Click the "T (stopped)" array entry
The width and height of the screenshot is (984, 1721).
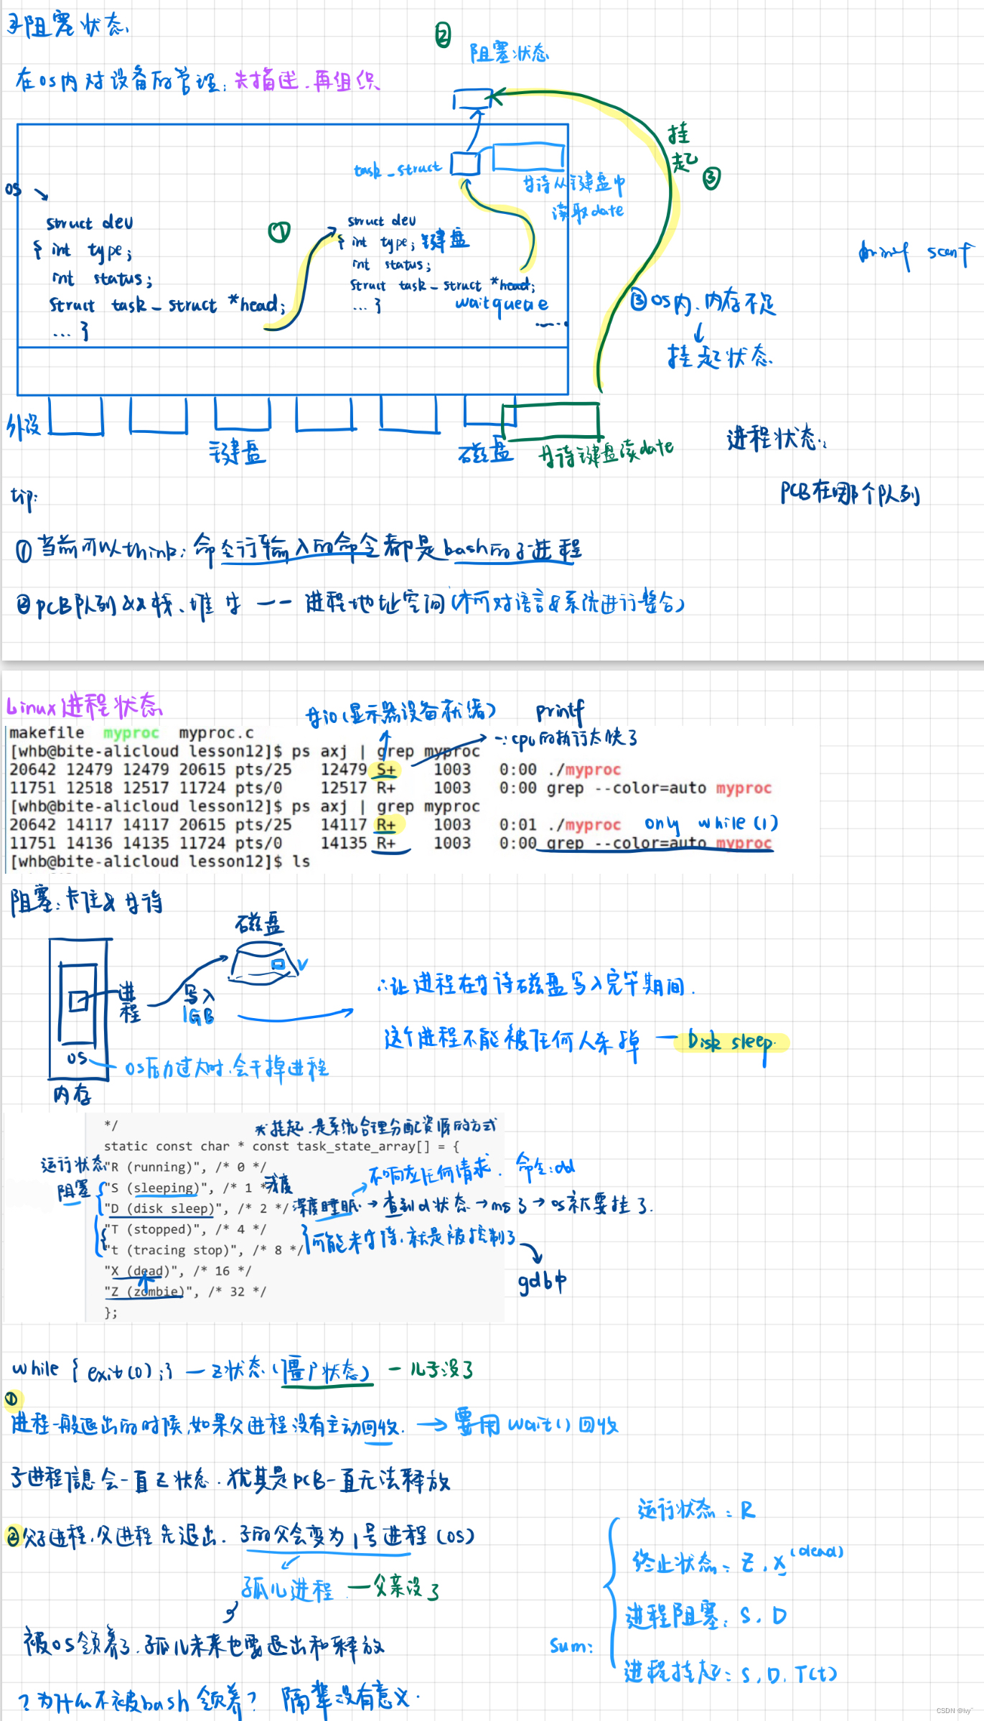(x=155, y=1229)
